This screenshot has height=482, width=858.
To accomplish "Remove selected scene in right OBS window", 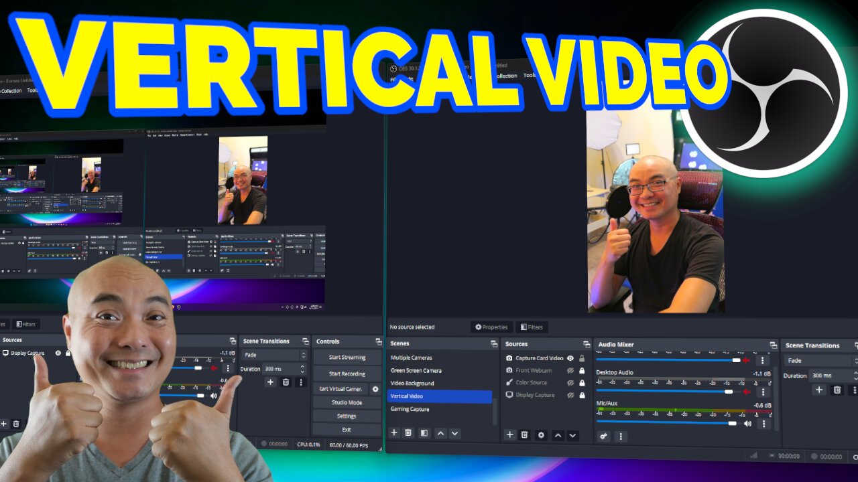I will tap(408, 433).
